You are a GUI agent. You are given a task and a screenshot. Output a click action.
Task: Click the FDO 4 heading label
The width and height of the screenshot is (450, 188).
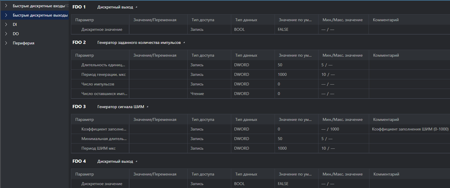coord(79,161)
